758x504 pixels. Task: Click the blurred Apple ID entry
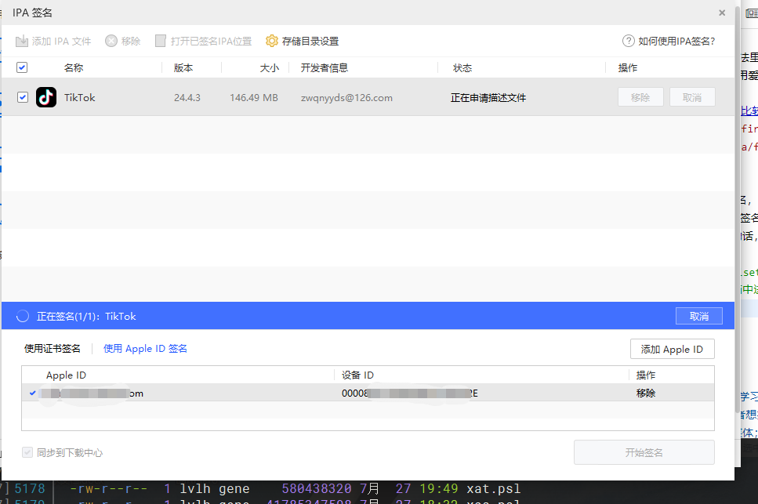coord(92,393)
